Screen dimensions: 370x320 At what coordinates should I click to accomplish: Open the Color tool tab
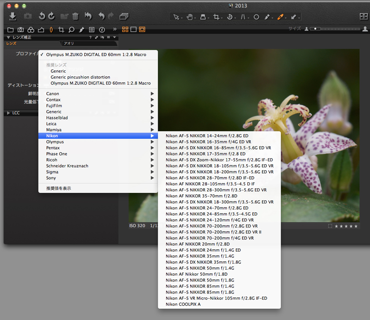pos(31,30)
